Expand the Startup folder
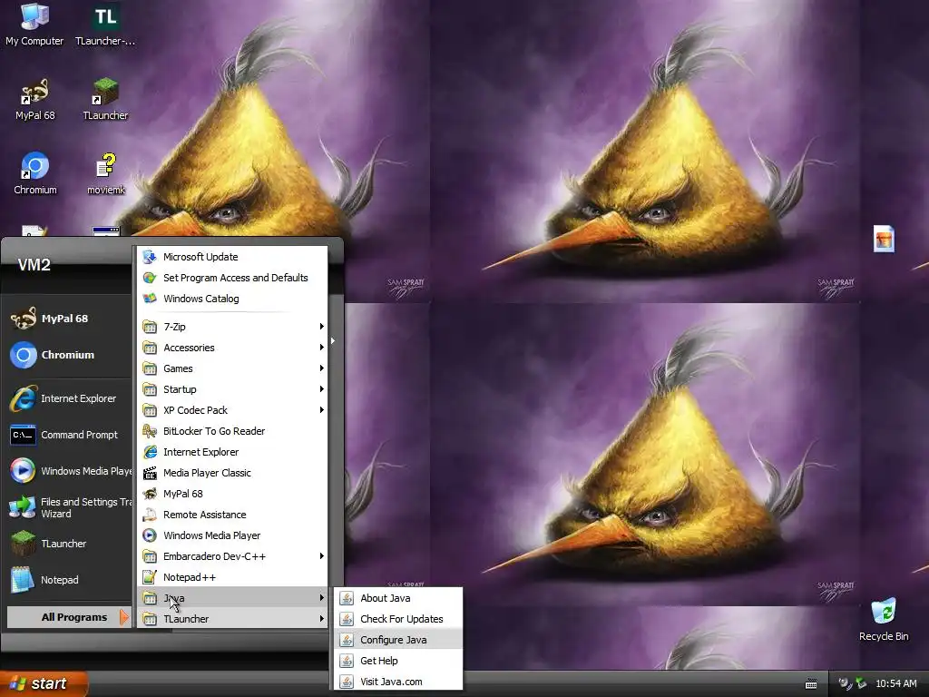Viewport: 929px width, 697px height. [x=232, y=388]
